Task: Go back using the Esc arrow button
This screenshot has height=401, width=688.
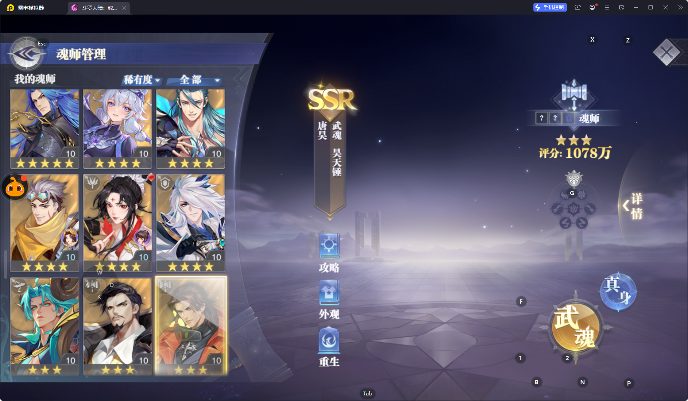Action: pos(26,54)
